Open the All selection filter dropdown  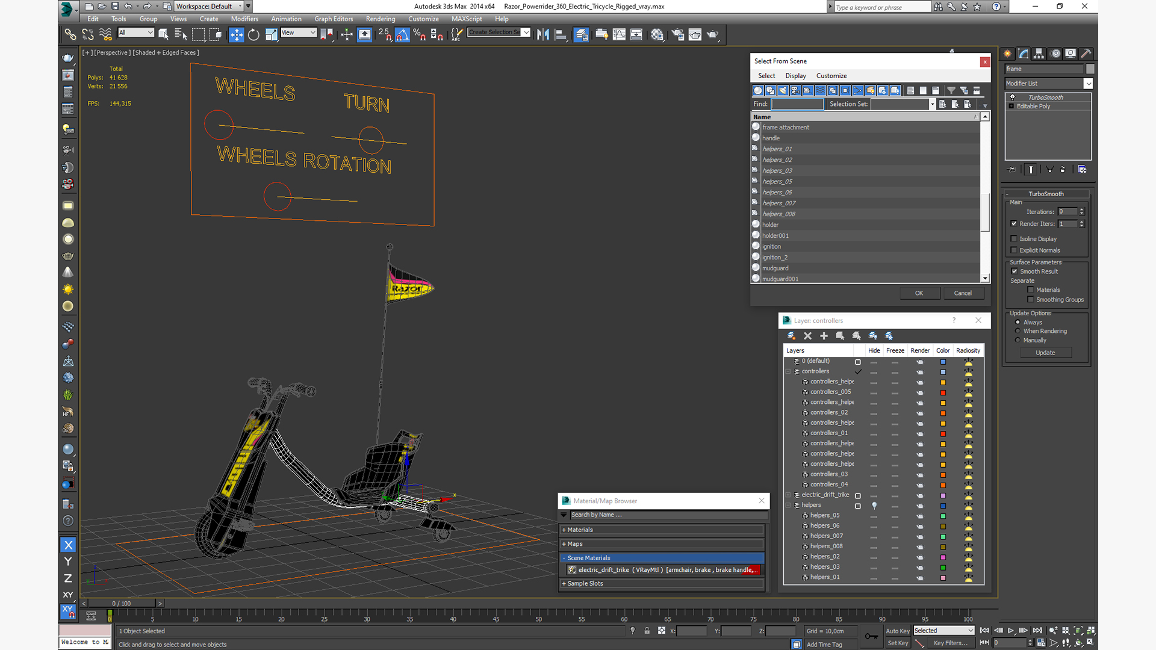150,32
